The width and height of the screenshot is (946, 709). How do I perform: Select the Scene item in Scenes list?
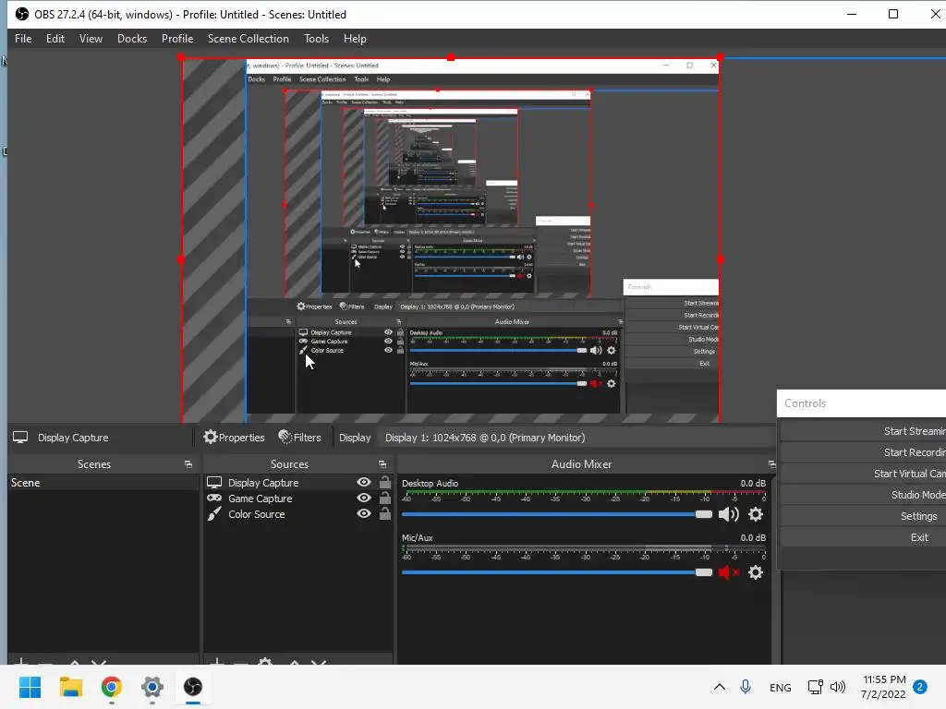(x=103, y=482)
